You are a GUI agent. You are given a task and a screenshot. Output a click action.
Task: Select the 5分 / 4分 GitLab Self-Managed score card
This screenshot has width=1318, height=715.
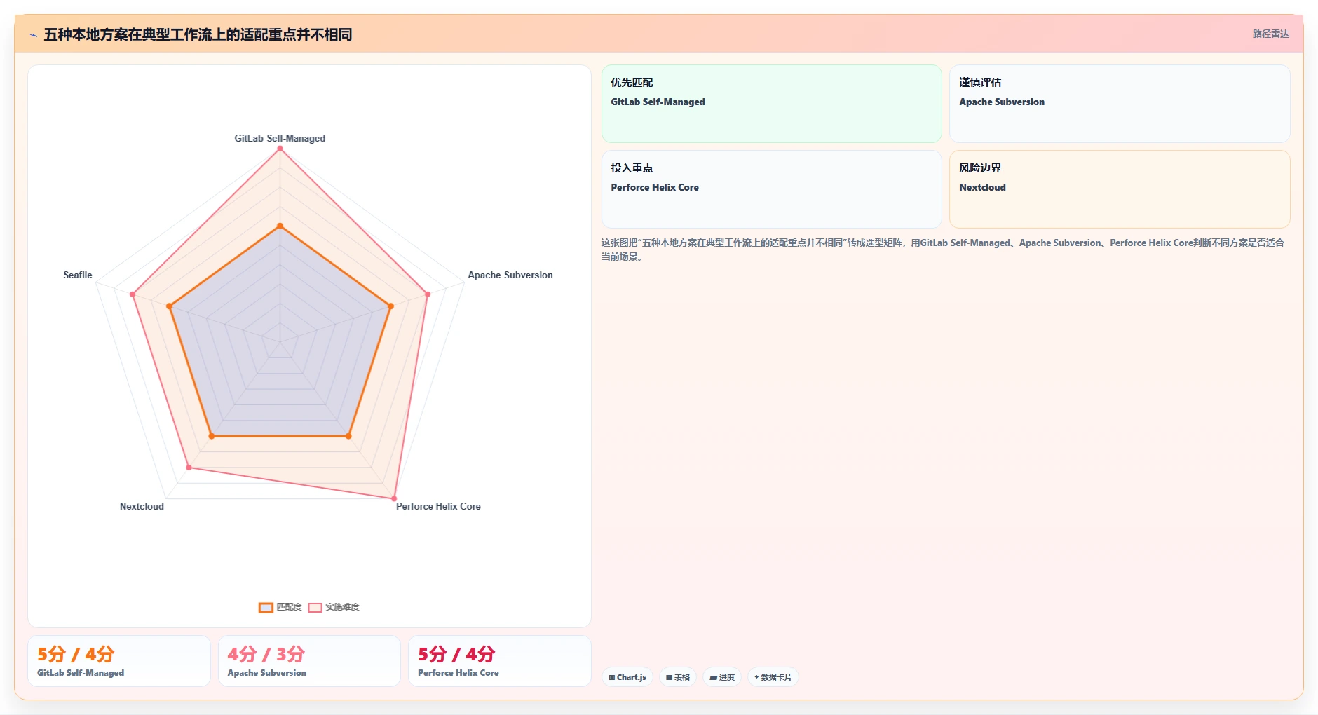(119, 661)
